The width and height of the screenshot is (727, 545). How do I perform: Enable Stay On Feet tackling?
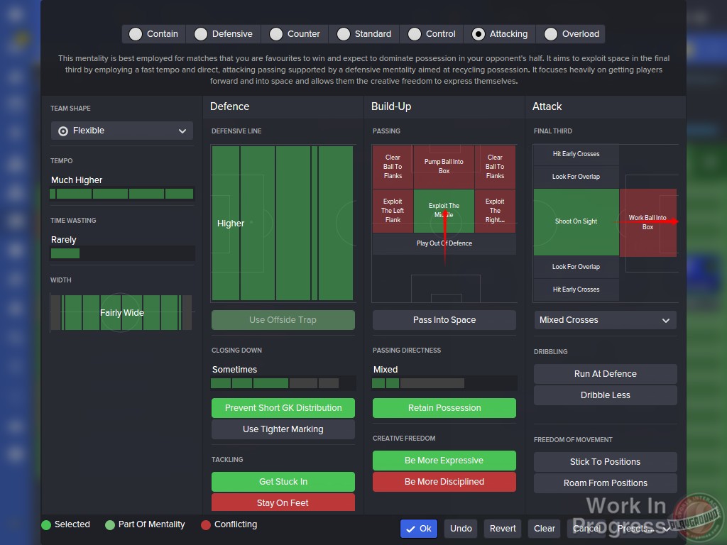283,503
